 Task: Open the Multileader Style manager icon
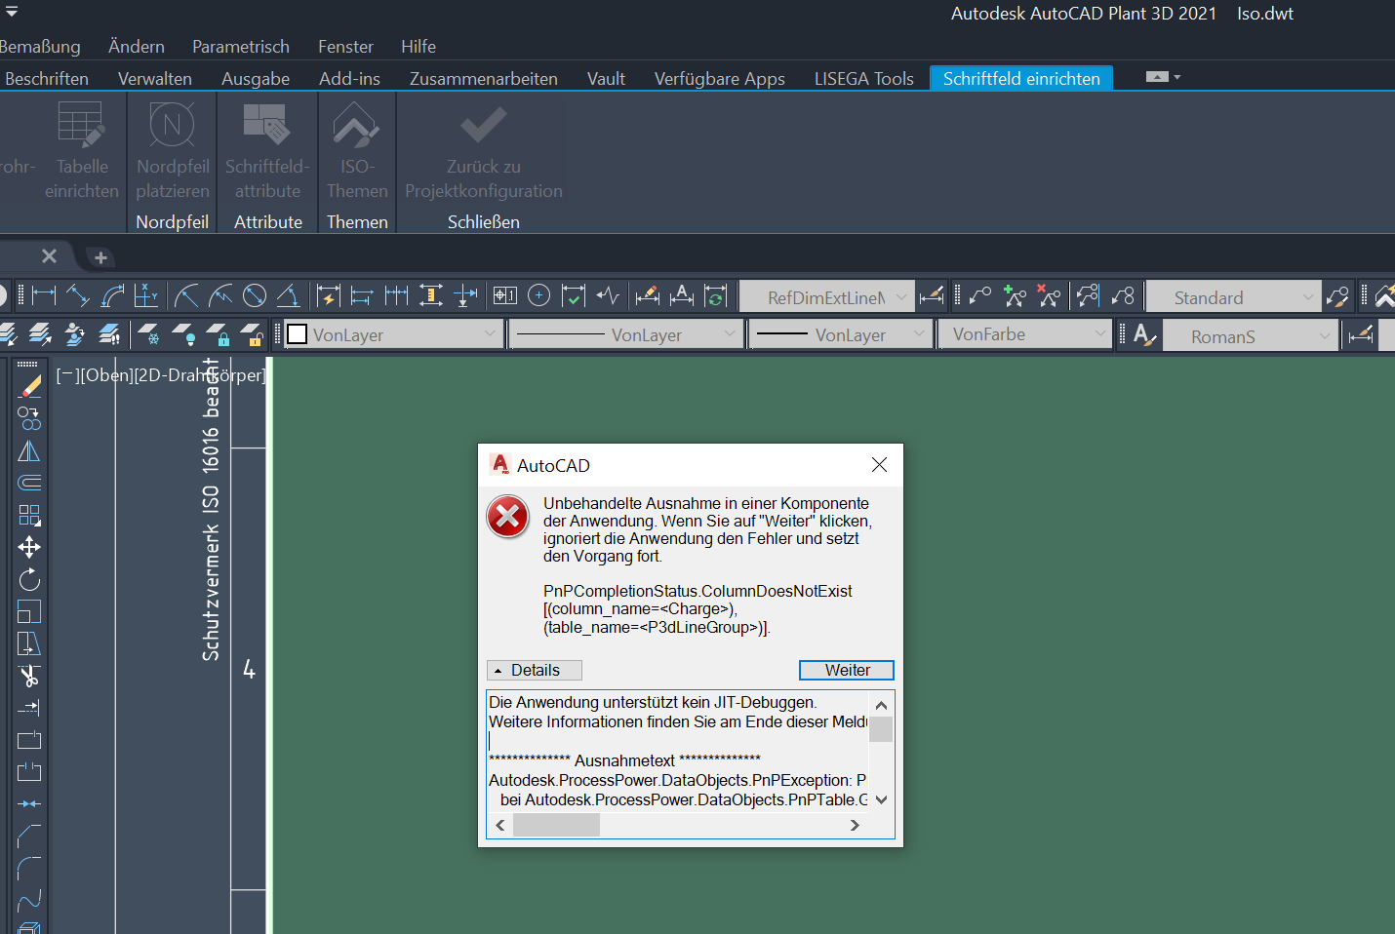[1337, 295]
